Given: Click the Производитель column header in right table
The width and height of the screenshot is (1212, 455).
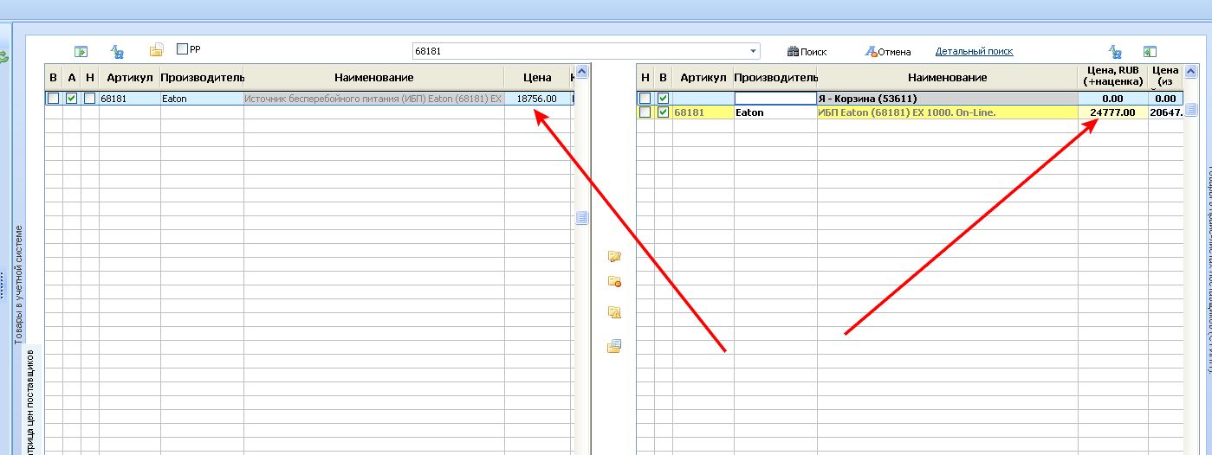Looking at the screenshot, I should coord(775,78).
